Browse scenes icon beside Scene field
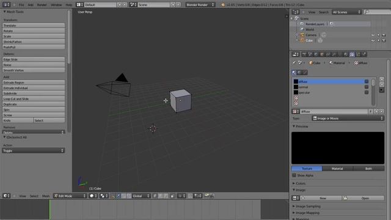 133,4
